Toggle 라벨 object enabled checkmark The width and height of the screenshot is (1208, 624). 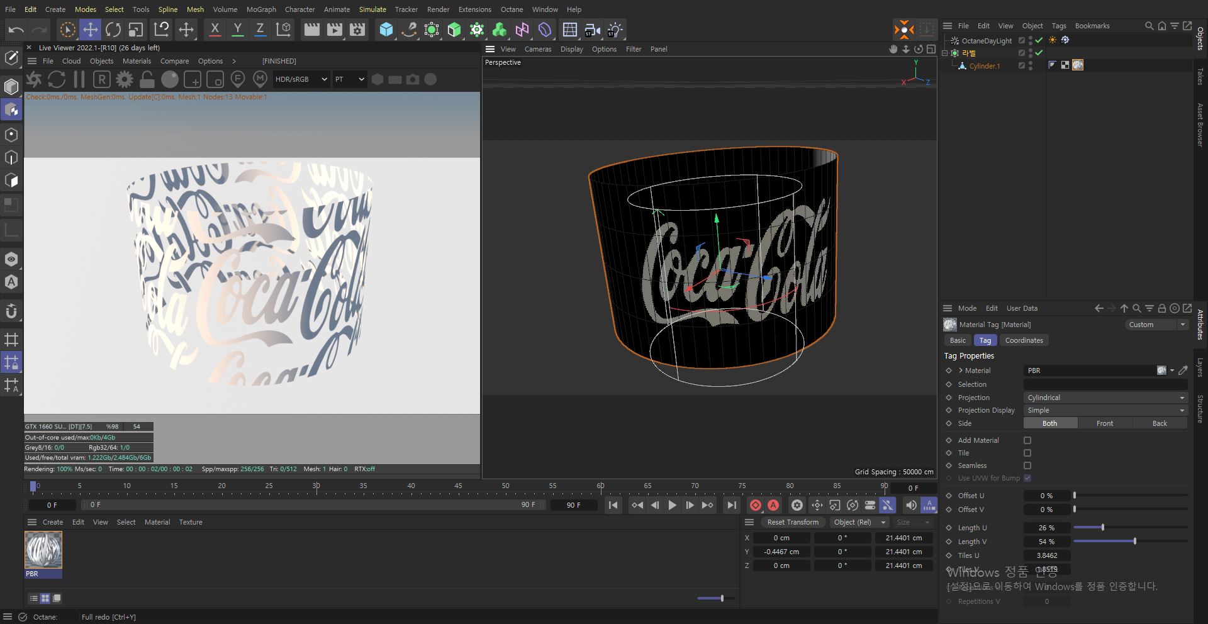1039,53
